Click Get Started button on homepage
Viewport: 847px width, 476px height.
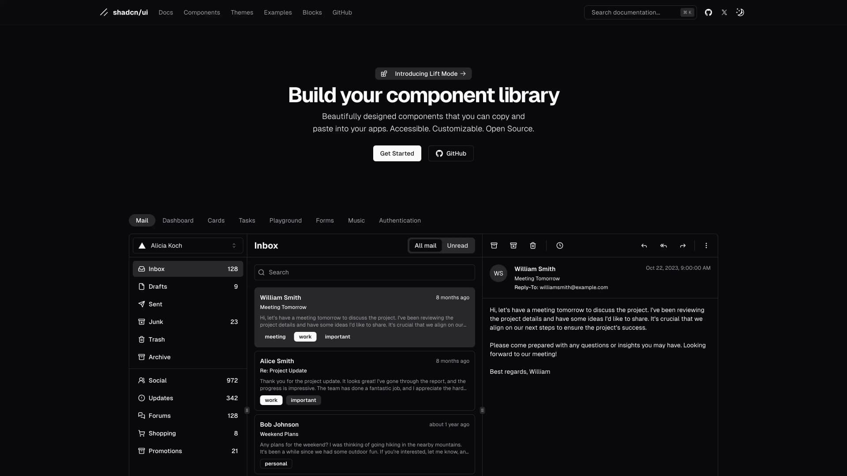pos(397,153)
